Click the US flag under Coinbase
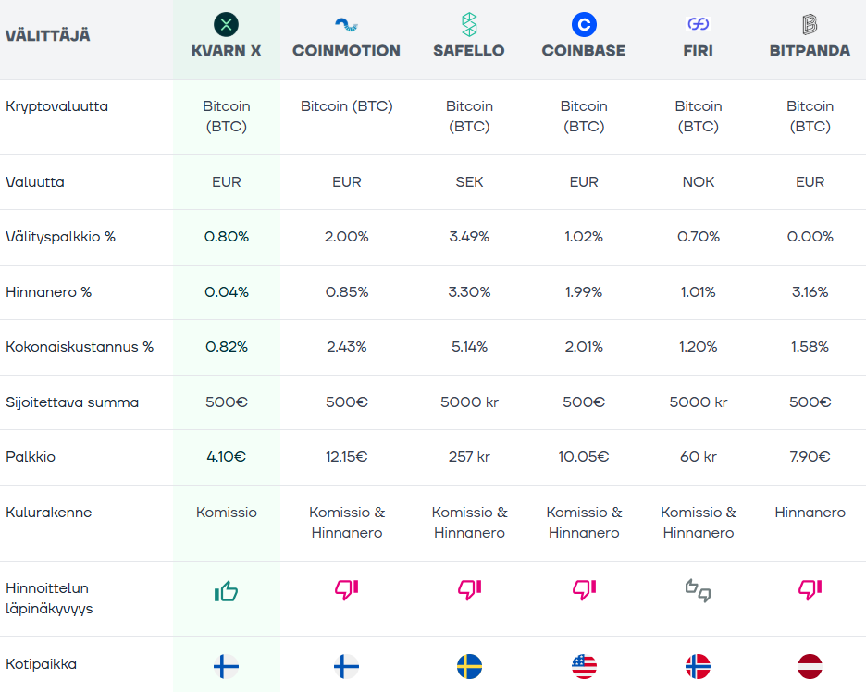 (584, 666)
